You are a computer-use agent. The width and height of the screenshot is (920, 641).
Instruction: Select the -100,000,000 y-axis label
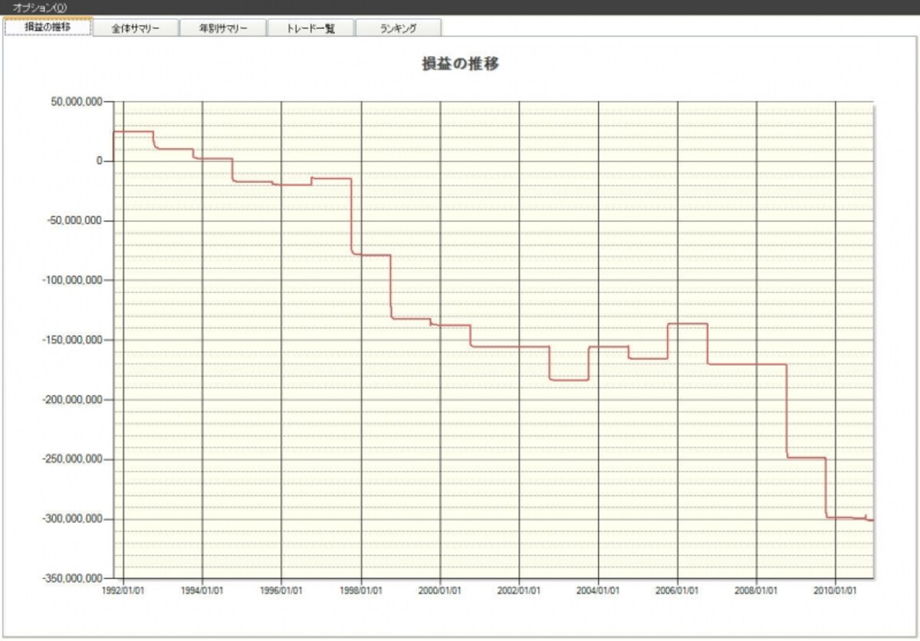[71, 281]
